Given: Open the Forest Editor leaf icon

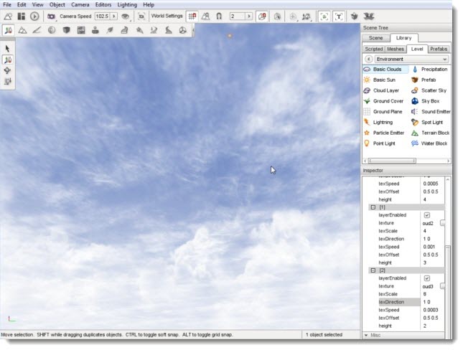Looking at the screenshot, I should [x=110, y=30].
